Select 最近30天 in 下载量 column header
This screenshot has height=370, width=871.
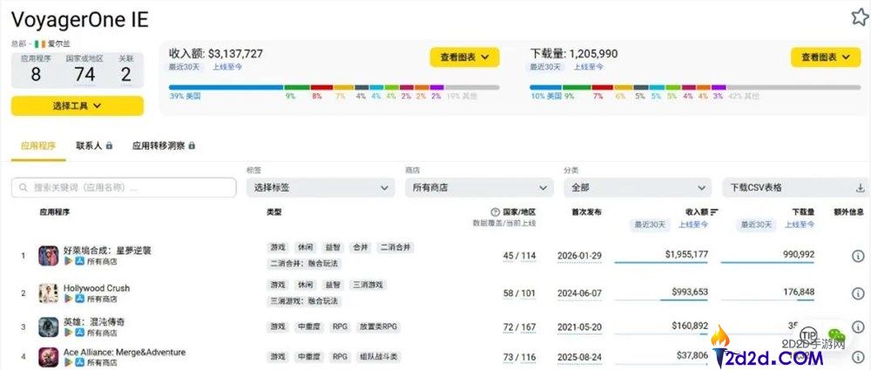(x=756, y=225)
